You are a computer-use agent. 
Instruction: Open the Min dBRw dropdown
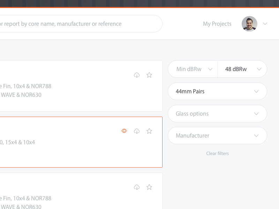pyautogui.click(x=193, y=69)
